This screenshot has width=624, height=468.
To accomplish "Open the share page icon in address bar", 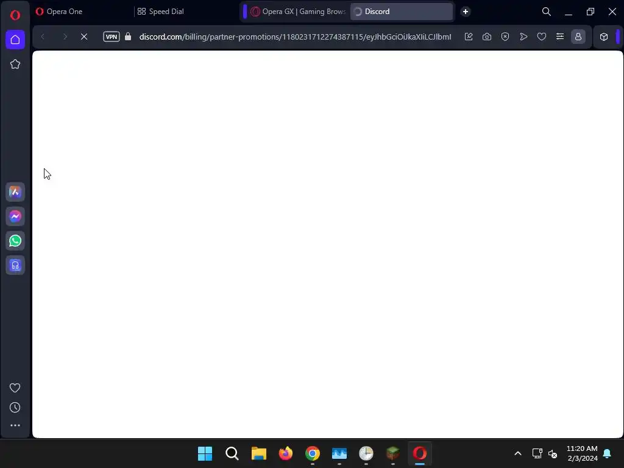I will tap(469, 37).
